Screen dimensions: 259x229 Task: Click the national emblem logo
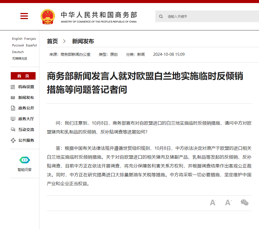click(48, 17)
